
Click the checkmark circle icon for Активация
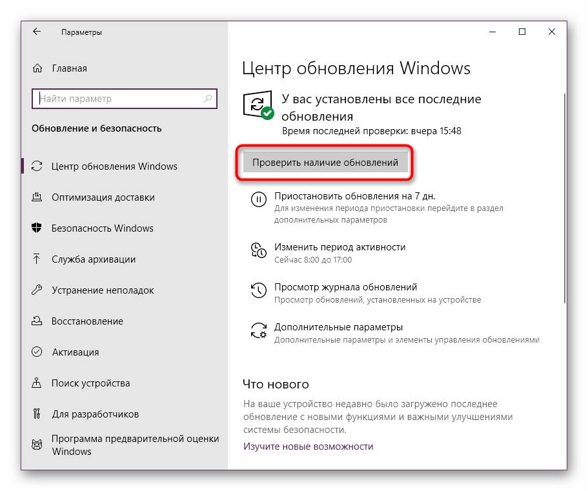(37, 352)
